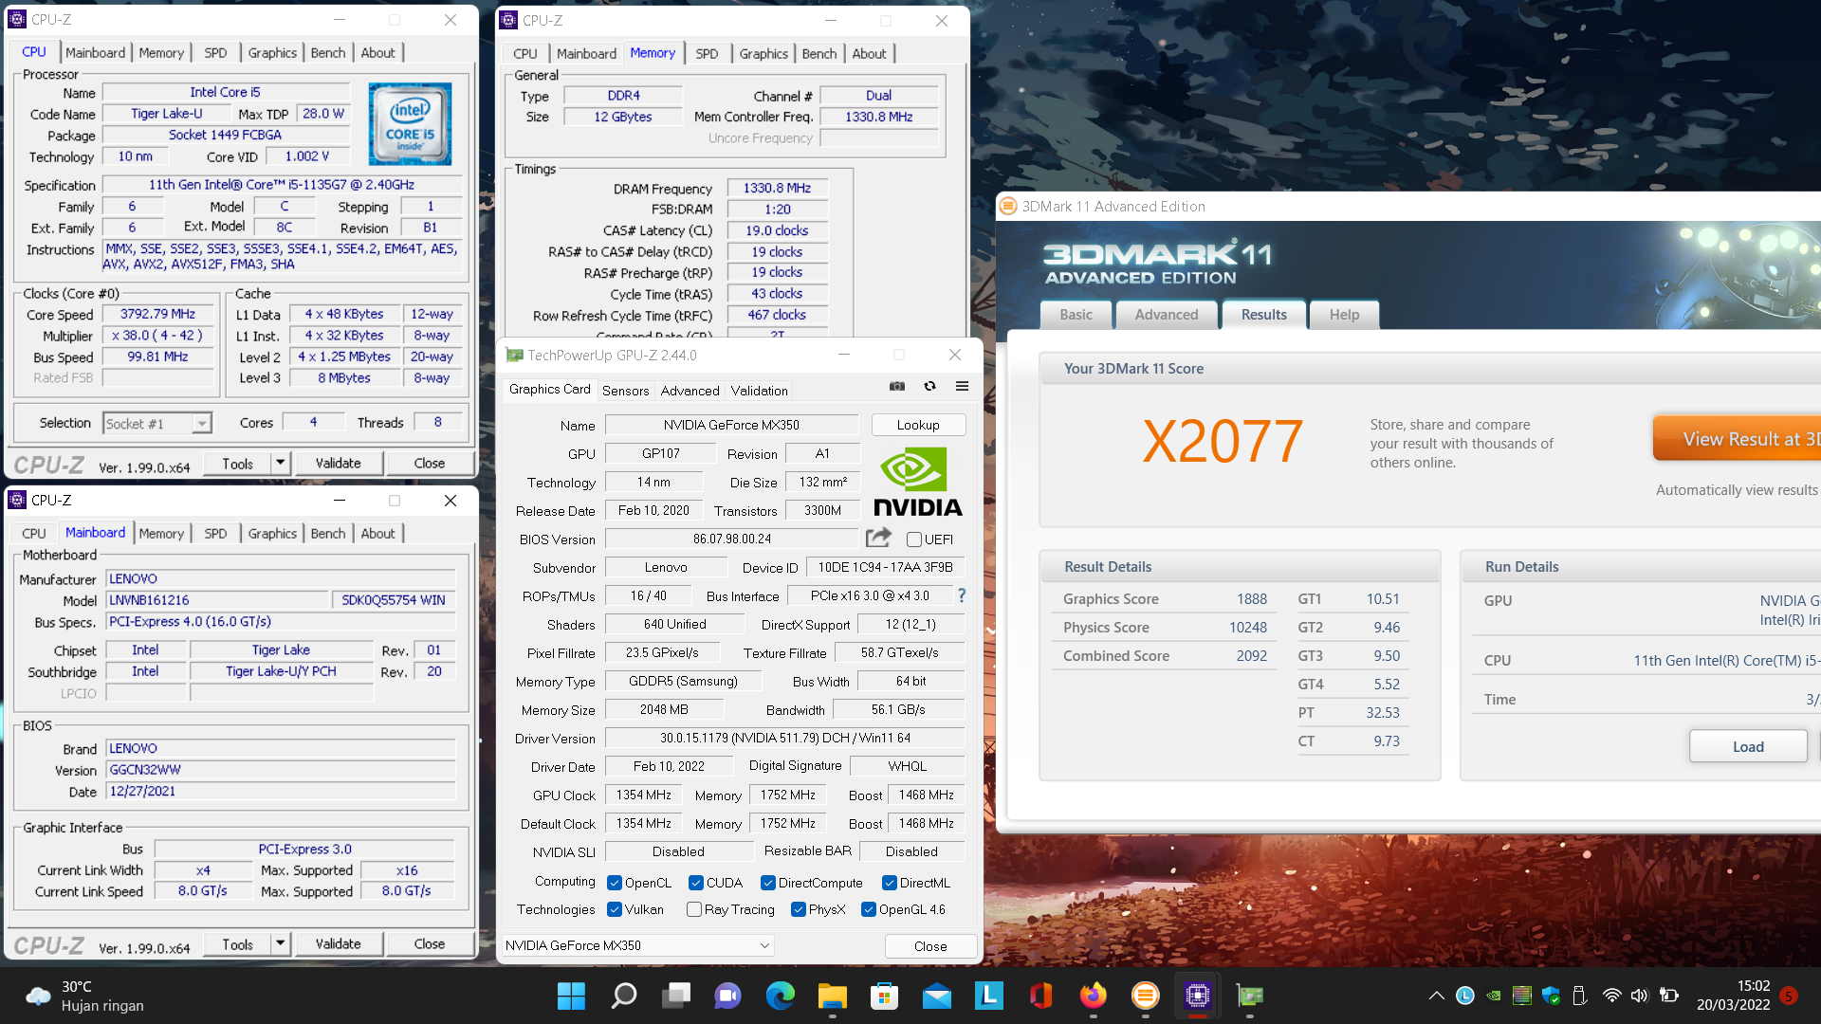The width and height of the screenshot is (1821, 1024).
Task: Click Validate in top CPU-Z window
Action: [338, 463]
